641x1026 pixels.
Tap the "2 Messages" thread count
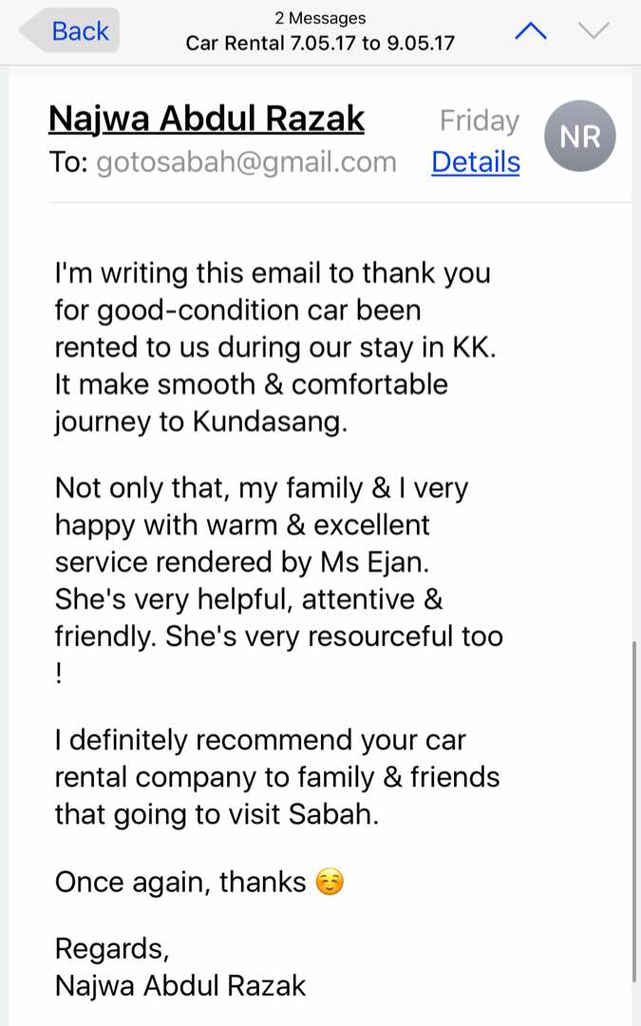click(x=320, y=18)
